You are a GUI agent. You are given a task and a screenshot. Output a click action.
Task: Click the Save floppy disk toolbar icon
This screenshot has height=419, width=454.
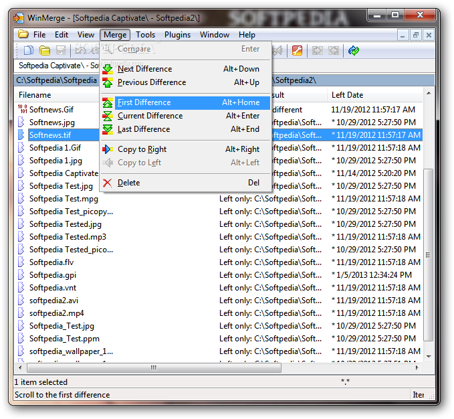point(61,50)
